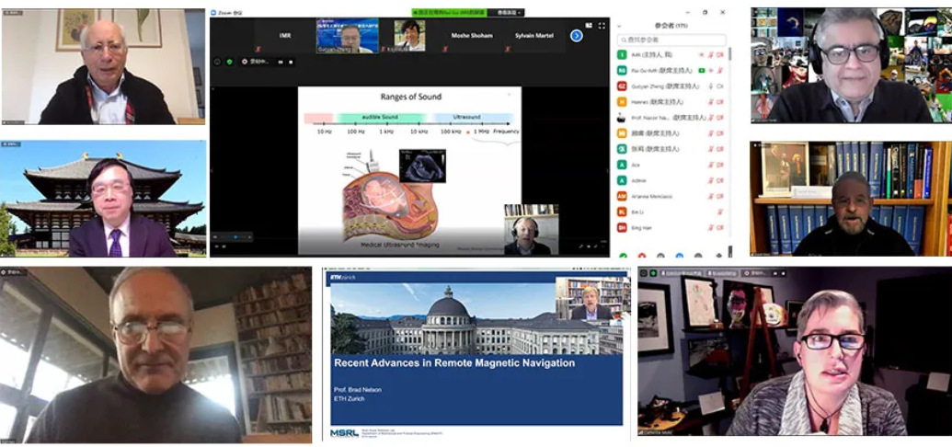The height and width of the screenshot is (447, 952).
Task: Toggle video-off icon for Bing Han
Action: [x=720, y=228]
